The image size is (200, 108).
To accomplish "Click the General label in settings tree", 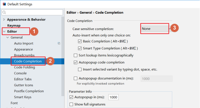I will pyautogui.click(x=17, y=37).
